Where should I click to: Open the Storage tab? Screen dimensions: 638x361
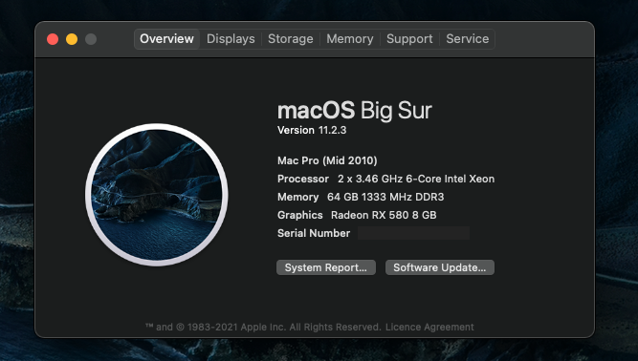point(291,39)
